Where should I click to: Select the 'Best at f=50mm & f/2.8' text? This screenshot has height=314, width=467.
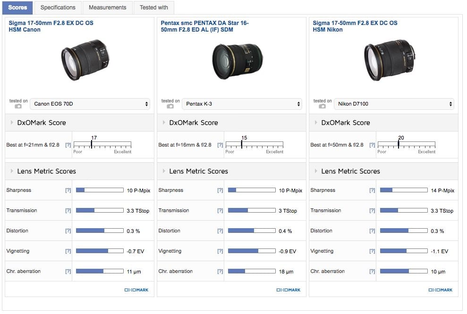point(337,145)
